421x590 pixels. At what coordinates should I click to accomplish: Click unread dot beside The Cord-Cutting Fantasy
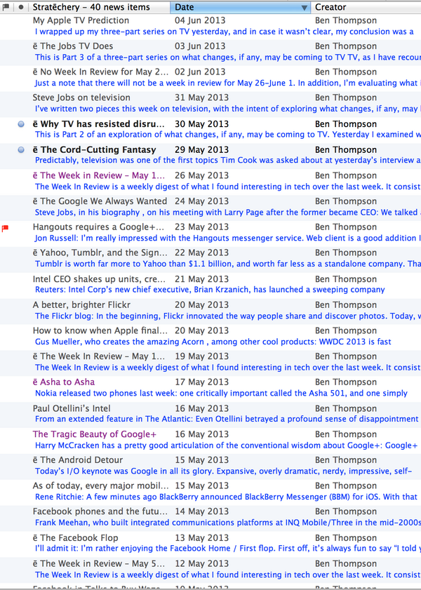[x=21, y=149]
